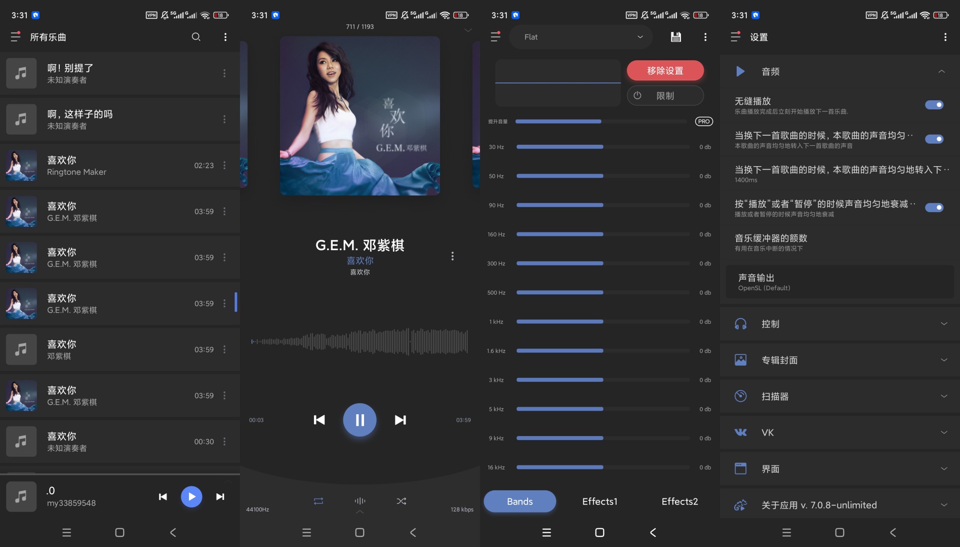
Task: Toggle the 限制 limiter button
Action: coord(665,96)
